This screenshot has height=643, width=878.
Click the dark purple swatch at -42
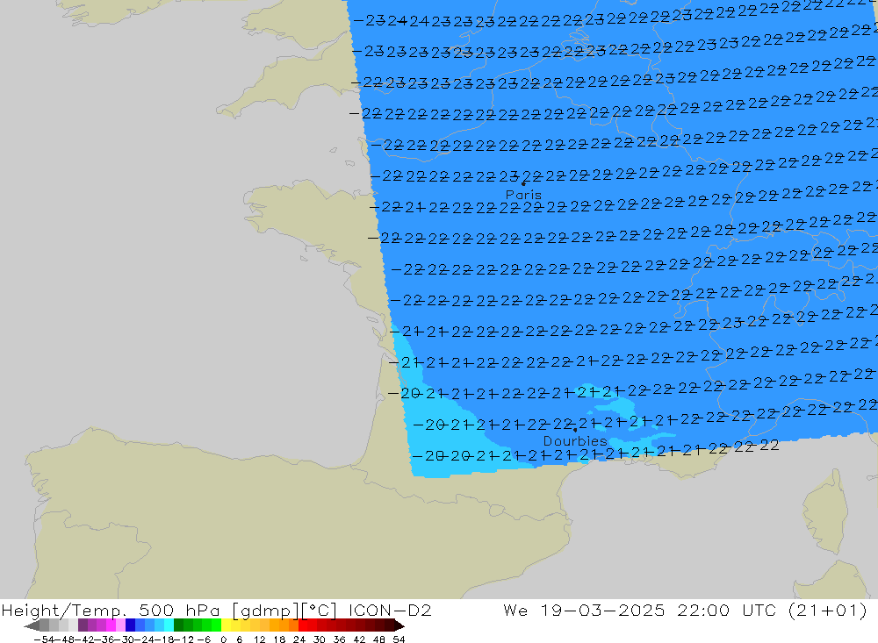(83, 625)
